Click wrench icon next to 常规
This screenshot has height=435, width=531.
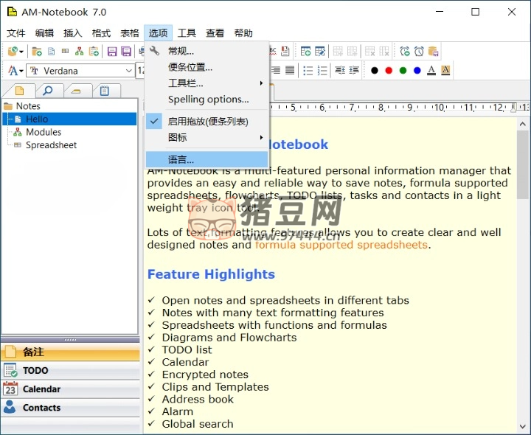pos(154,51)
